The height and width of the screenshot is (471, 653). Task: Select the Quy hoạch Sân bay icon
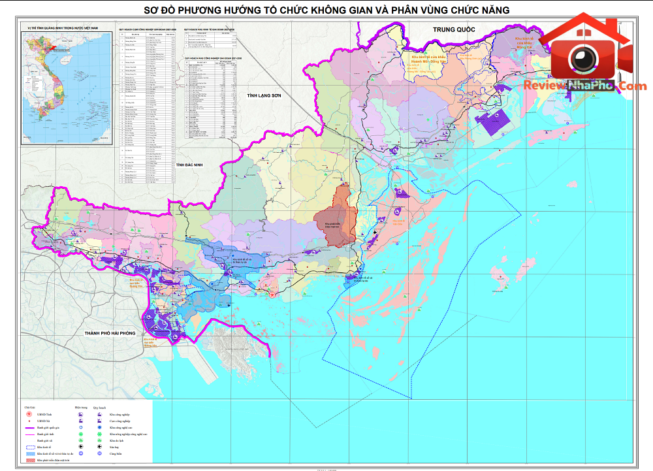(99, 447)
